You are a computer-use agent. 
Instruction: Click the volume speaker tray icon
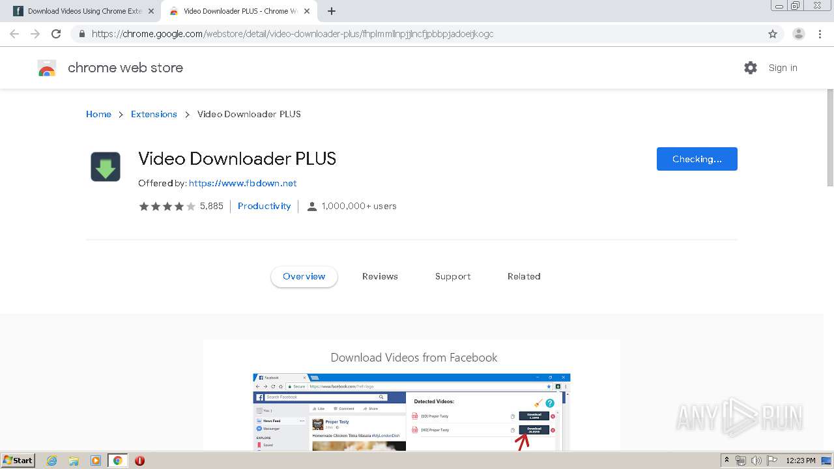[756, 461]
